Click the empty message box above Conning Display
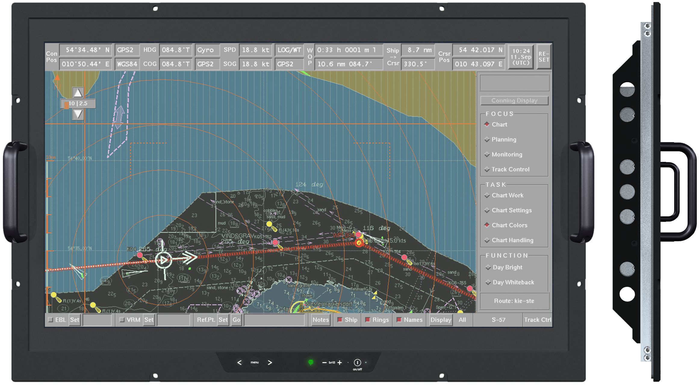 click(x=514, y=83)
